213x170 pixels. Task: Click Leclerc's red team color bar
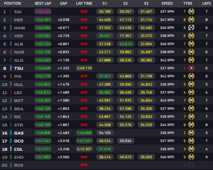point(11,92)
